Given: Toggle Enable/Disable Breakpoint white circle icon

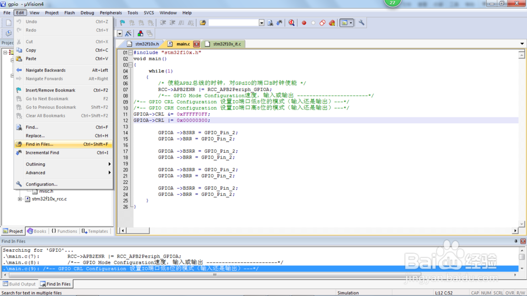Looking at the screenshot, I should 313,23.
